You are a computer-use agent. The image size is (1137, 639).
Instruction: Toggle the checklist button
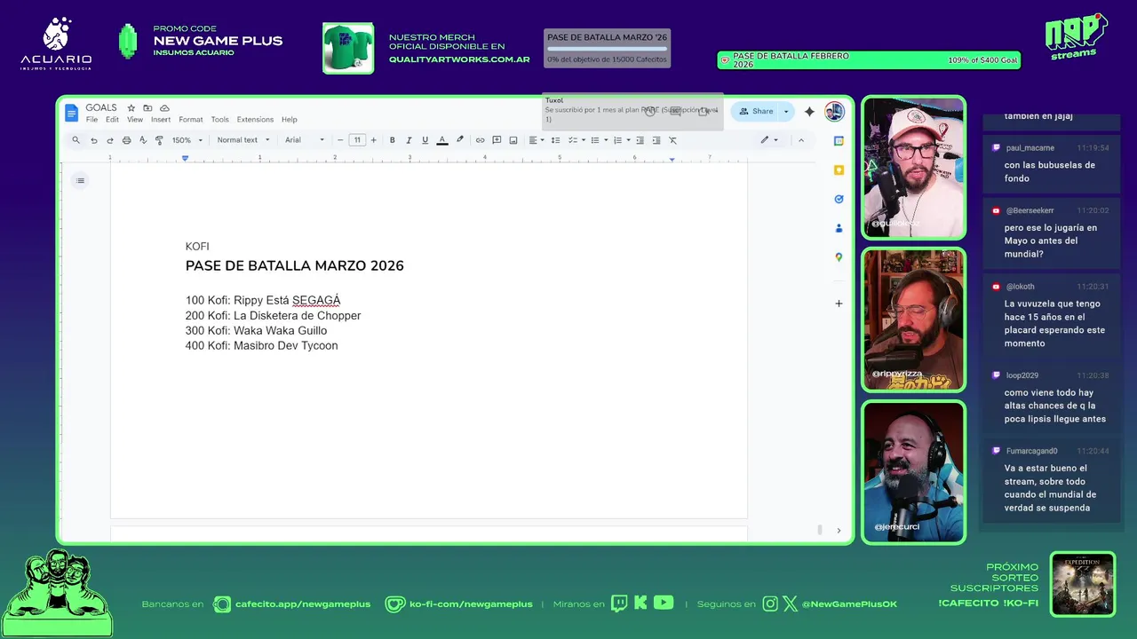point(575,140)
